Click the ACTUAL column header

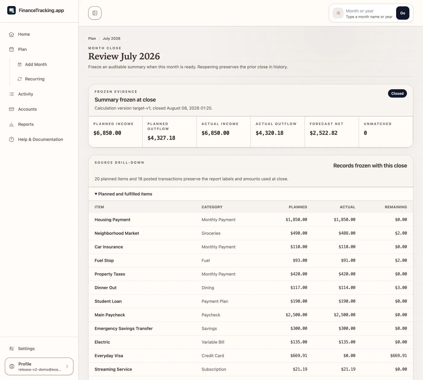[347, 207]
